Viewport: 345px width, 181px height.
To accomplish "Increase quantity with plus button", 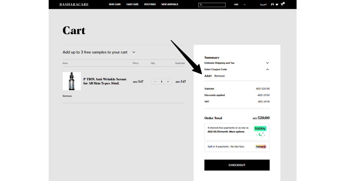I will [x=168, y=82].
